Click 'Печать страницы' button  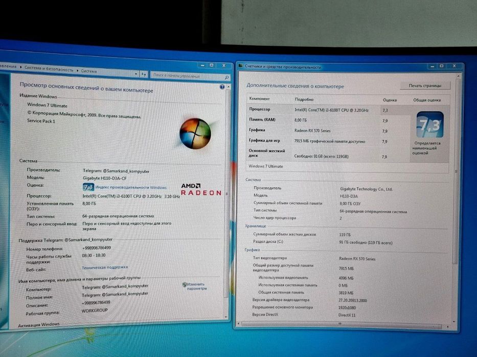425,86
